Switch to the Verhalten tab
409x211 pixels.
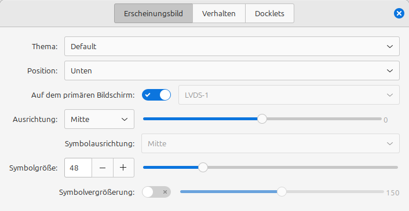click(219, 13)
